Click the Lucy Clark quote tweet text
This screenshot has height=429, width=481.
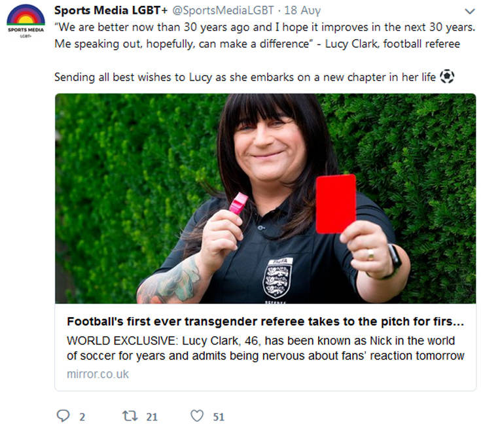pos(265,35)
